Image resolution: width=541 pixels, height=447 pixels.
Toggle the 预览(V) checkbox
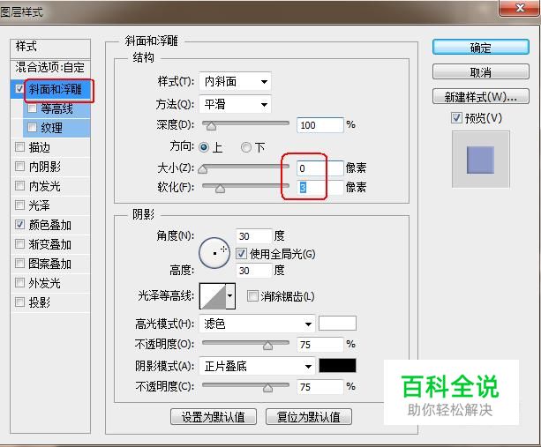pyautogui.click(x=456, y=118)
